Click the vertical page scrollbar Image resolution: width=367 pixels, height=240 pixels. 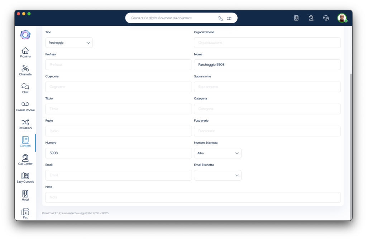[351, 143]
